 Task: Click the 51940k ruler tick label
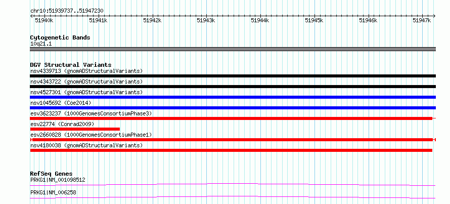tap(44, 20)
